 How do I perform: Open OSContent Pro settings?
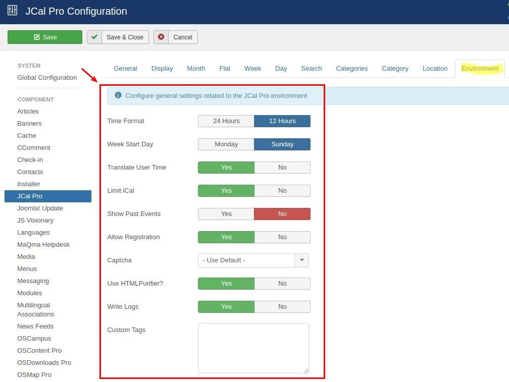[x=39, y=351]
